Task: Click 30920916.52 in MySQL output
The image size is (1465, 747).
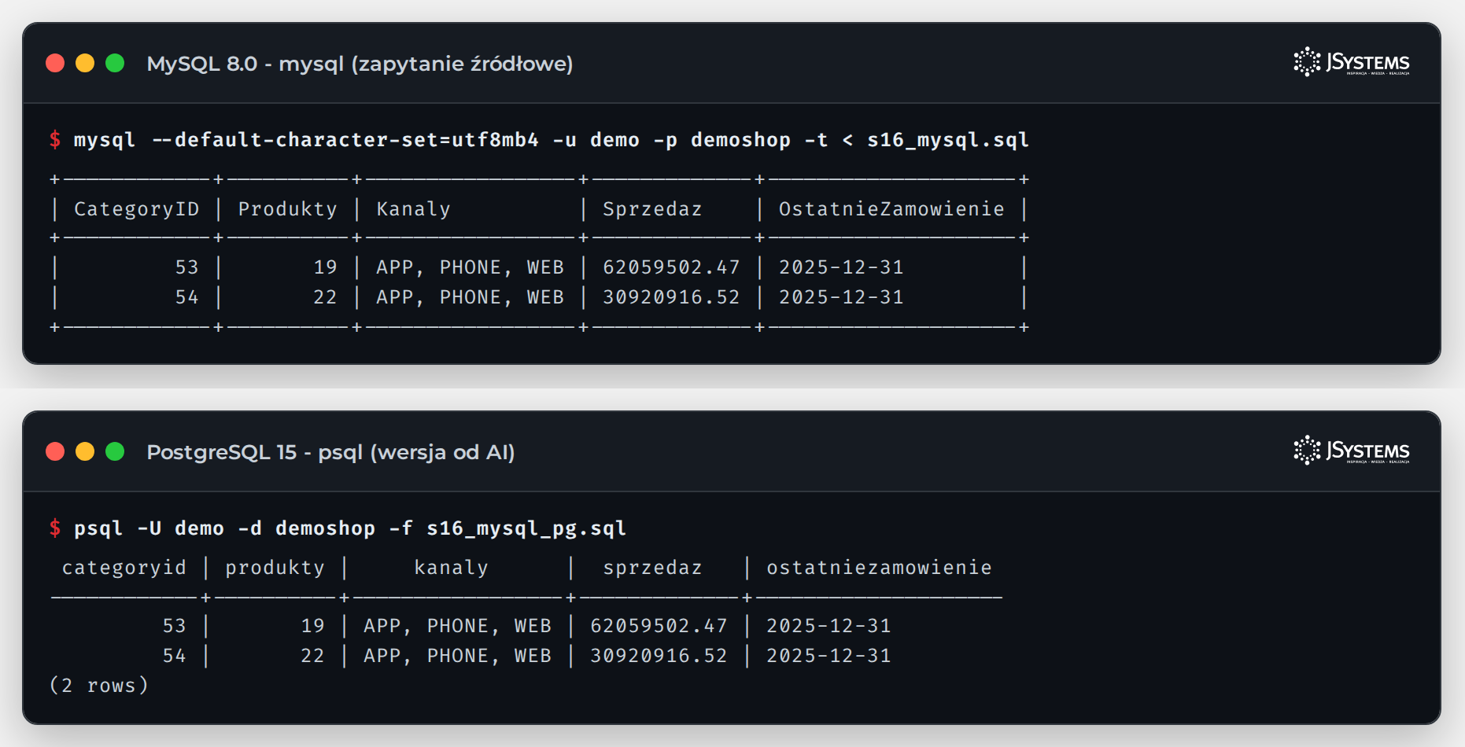Action: click(671, 297)
